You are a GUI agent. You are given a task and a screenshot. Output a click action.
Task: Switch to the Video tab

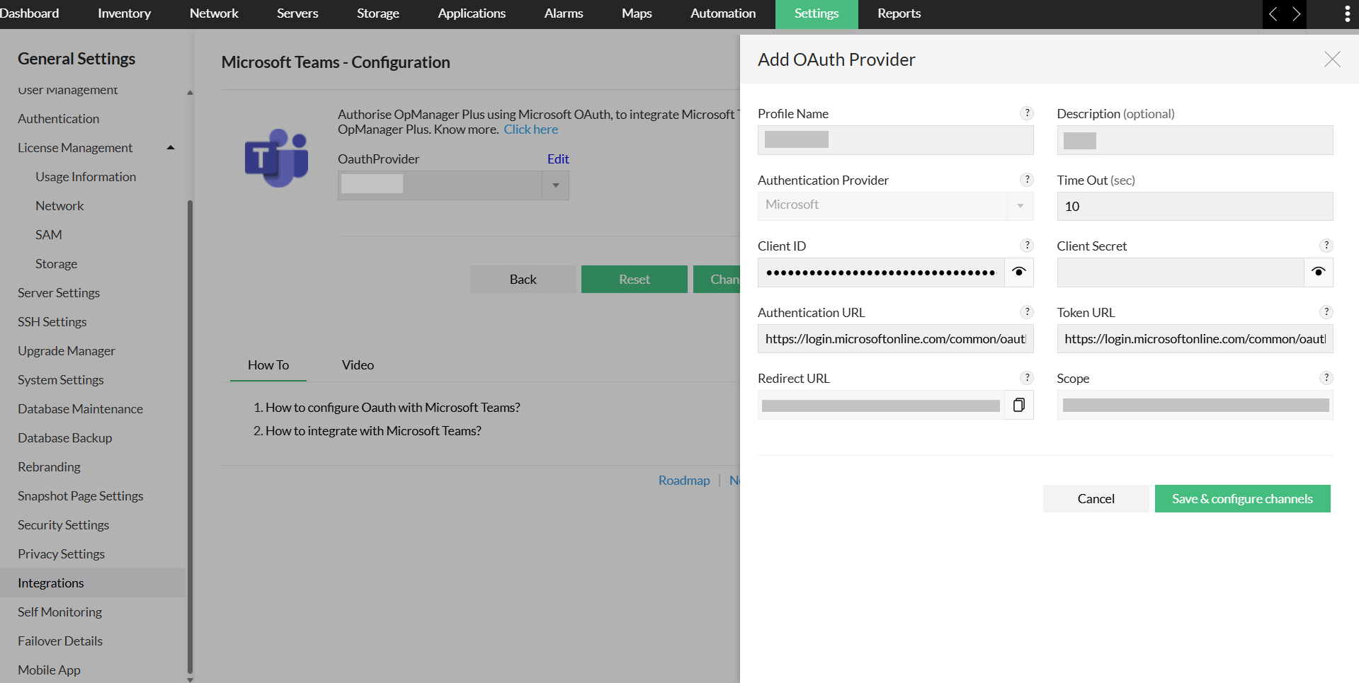[358, 365]
